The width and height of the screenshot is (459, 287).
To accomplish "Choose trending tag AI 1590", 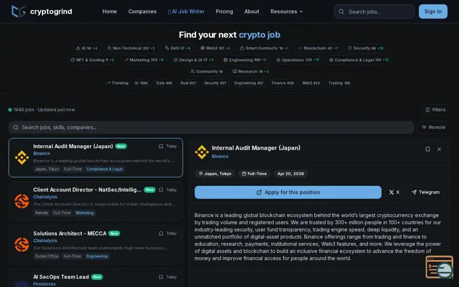I will coord(141,83).
